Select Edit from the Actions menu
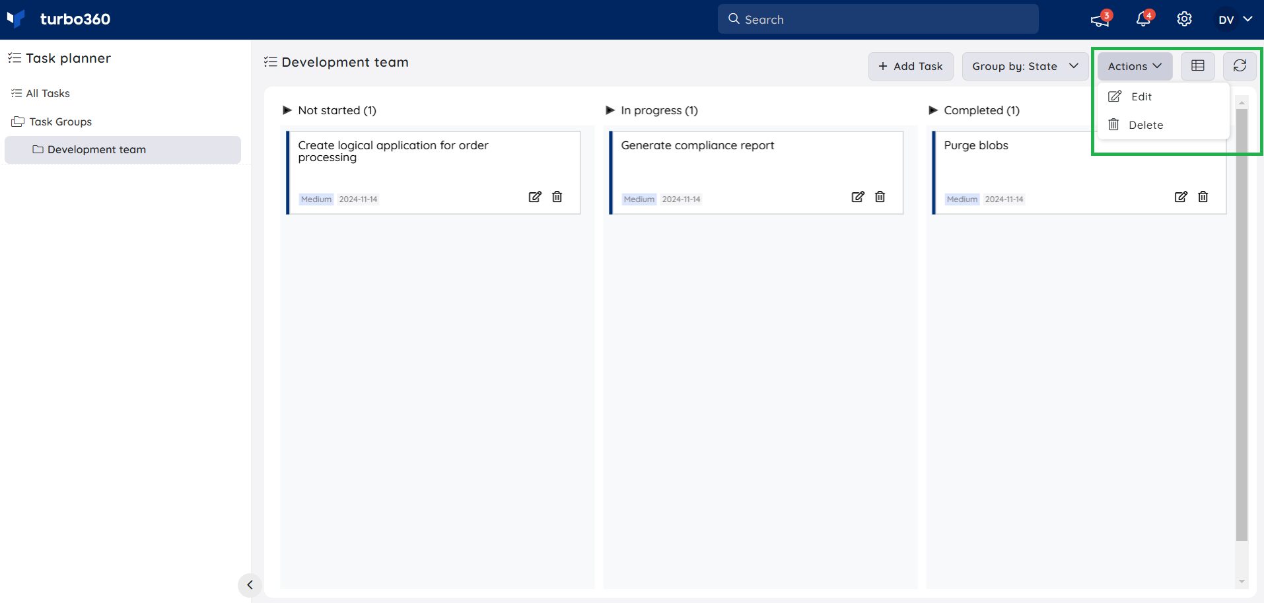The width and height of the screenshot is (1264, 603). 1163,96
